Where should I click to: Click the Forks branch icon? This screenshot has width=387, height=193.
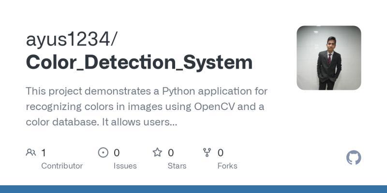point(207,152)
